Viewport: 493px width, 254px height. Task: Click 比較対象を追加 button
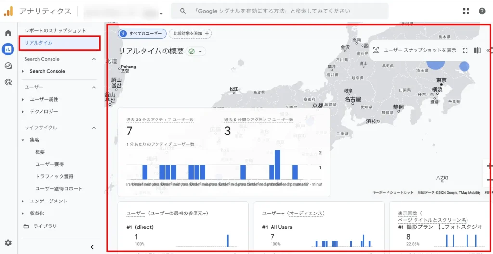190,33
